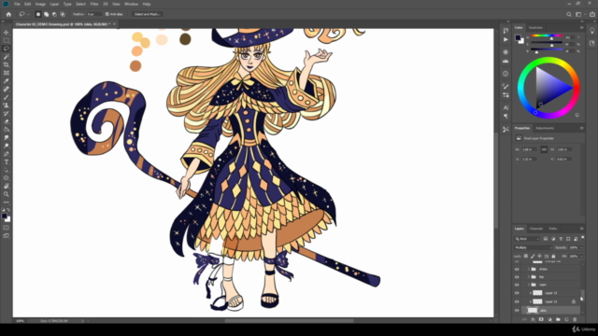Select the Eyedropper tool
Screen dimensions: 598x336
coord(7,81)
